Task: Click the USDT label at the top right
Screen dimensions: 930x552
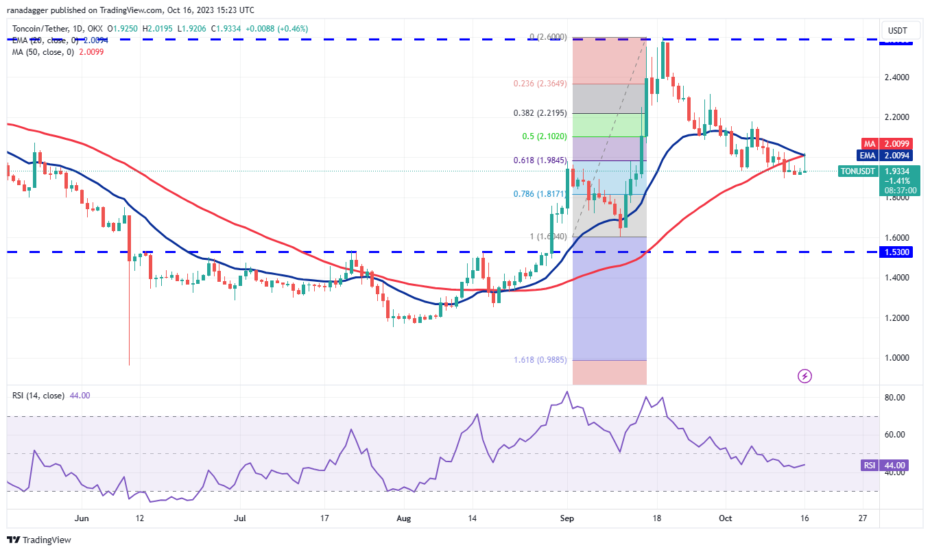Action: 898,30
